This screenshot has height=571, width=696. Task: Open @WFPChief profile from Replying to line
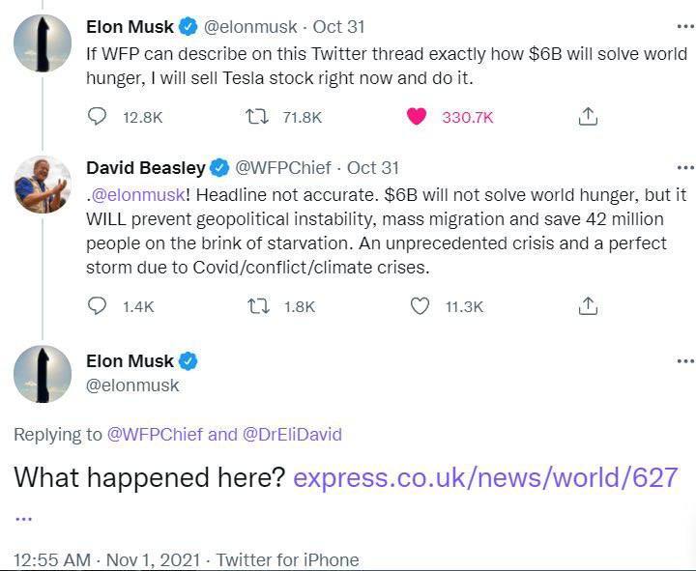(155, 435)
